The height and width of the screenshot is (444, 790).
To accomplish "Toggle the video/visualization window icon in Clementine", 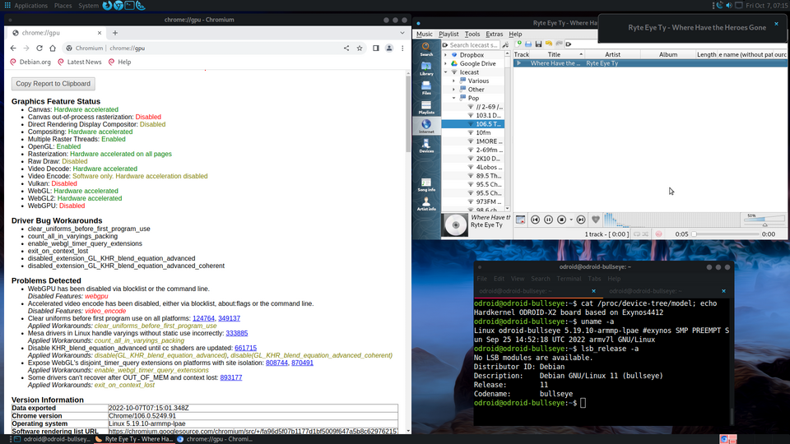I will tap(520, 220).
